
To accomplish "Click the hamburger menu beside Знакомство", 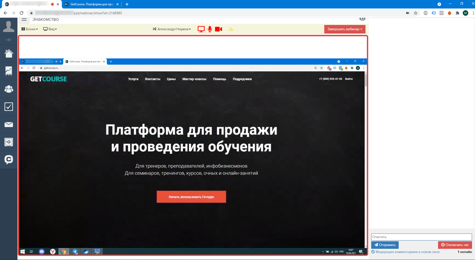I will click(24, 19).
